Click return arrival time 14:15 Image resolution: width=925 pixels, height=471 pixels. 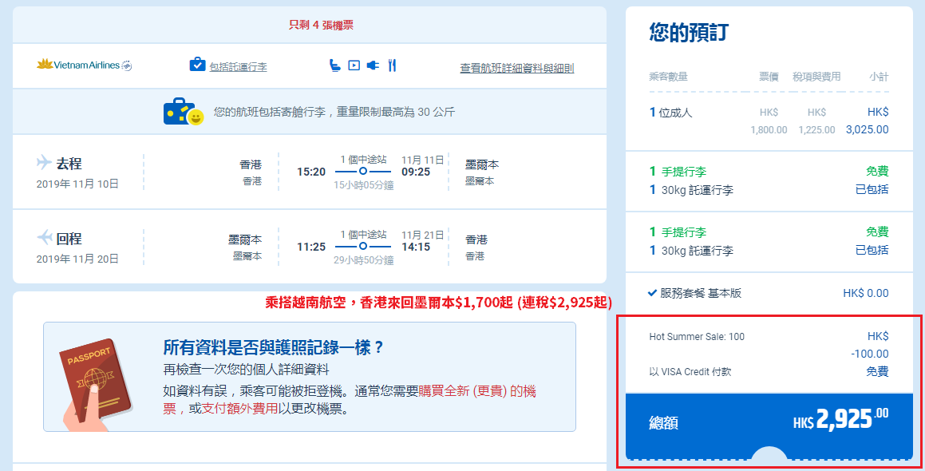point(416,247)
